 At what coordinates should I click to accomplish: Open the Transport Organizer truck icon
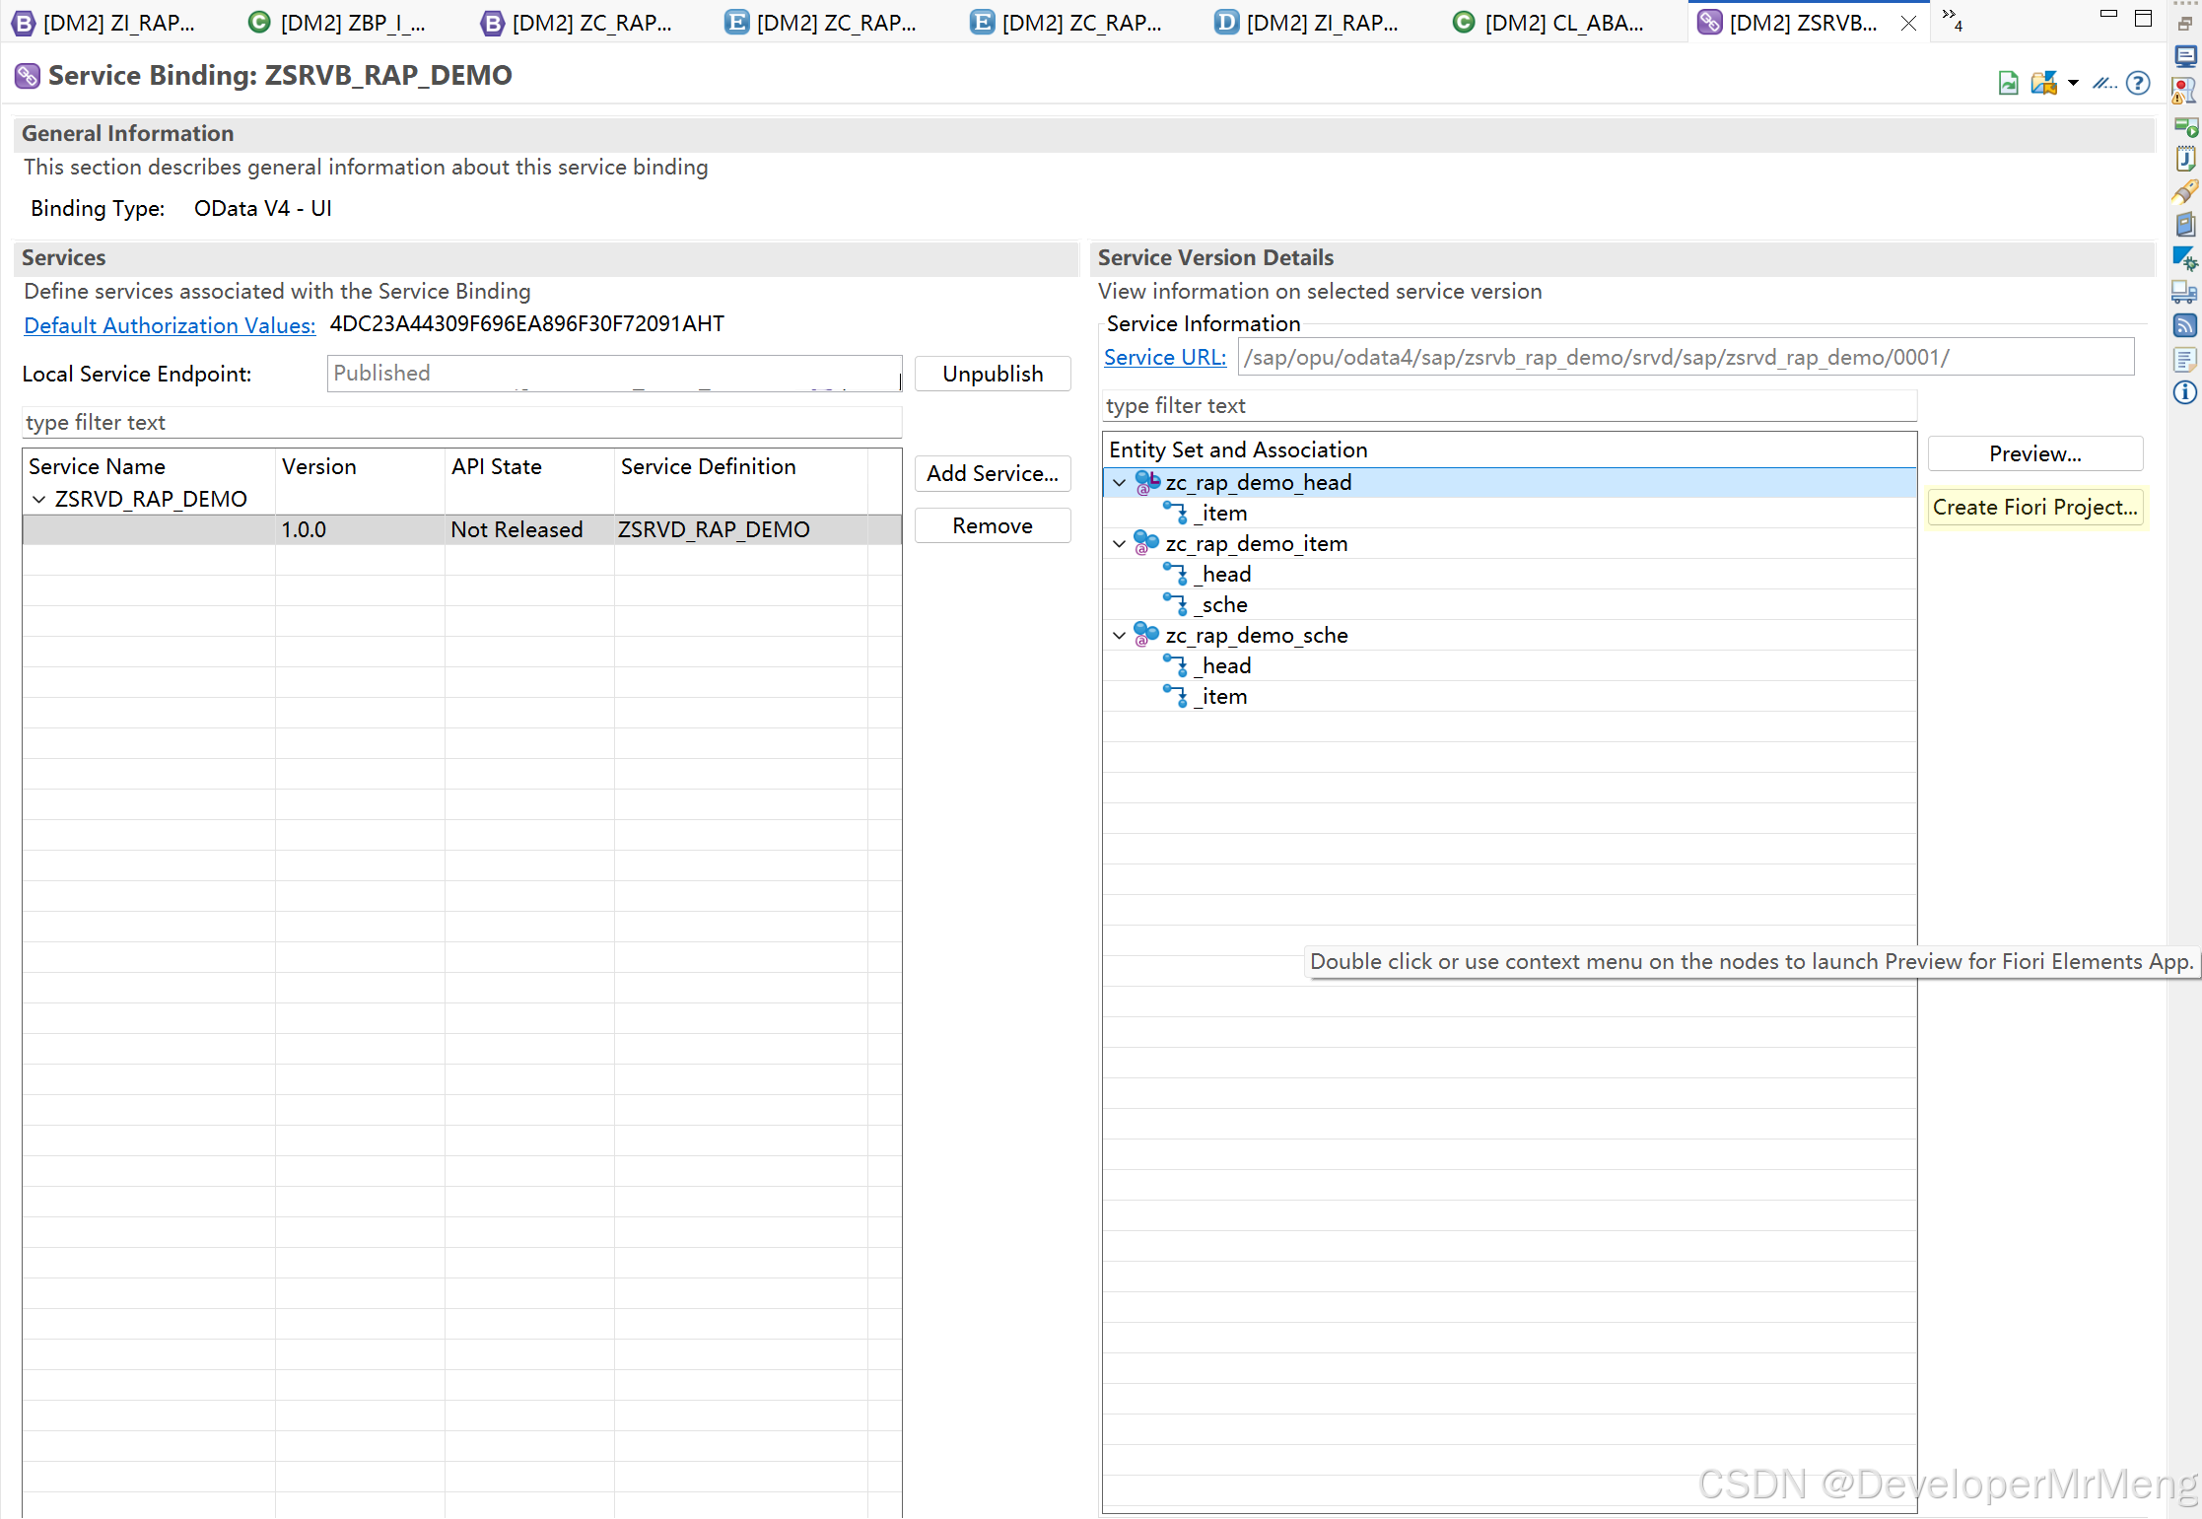coord(2184,292)
